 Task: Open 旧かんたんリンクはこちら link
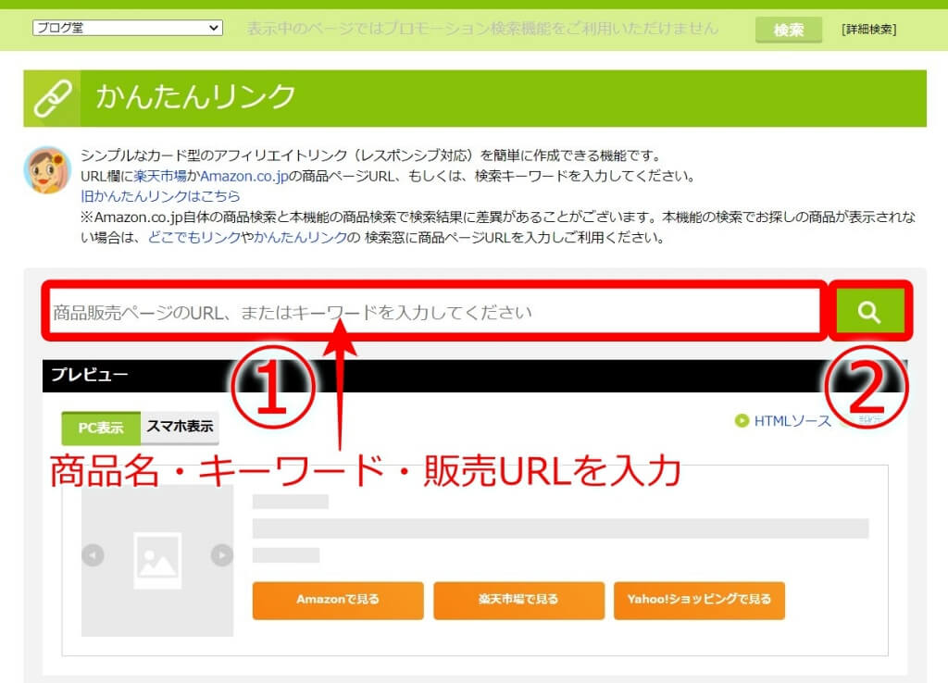(x=160, y=196)
